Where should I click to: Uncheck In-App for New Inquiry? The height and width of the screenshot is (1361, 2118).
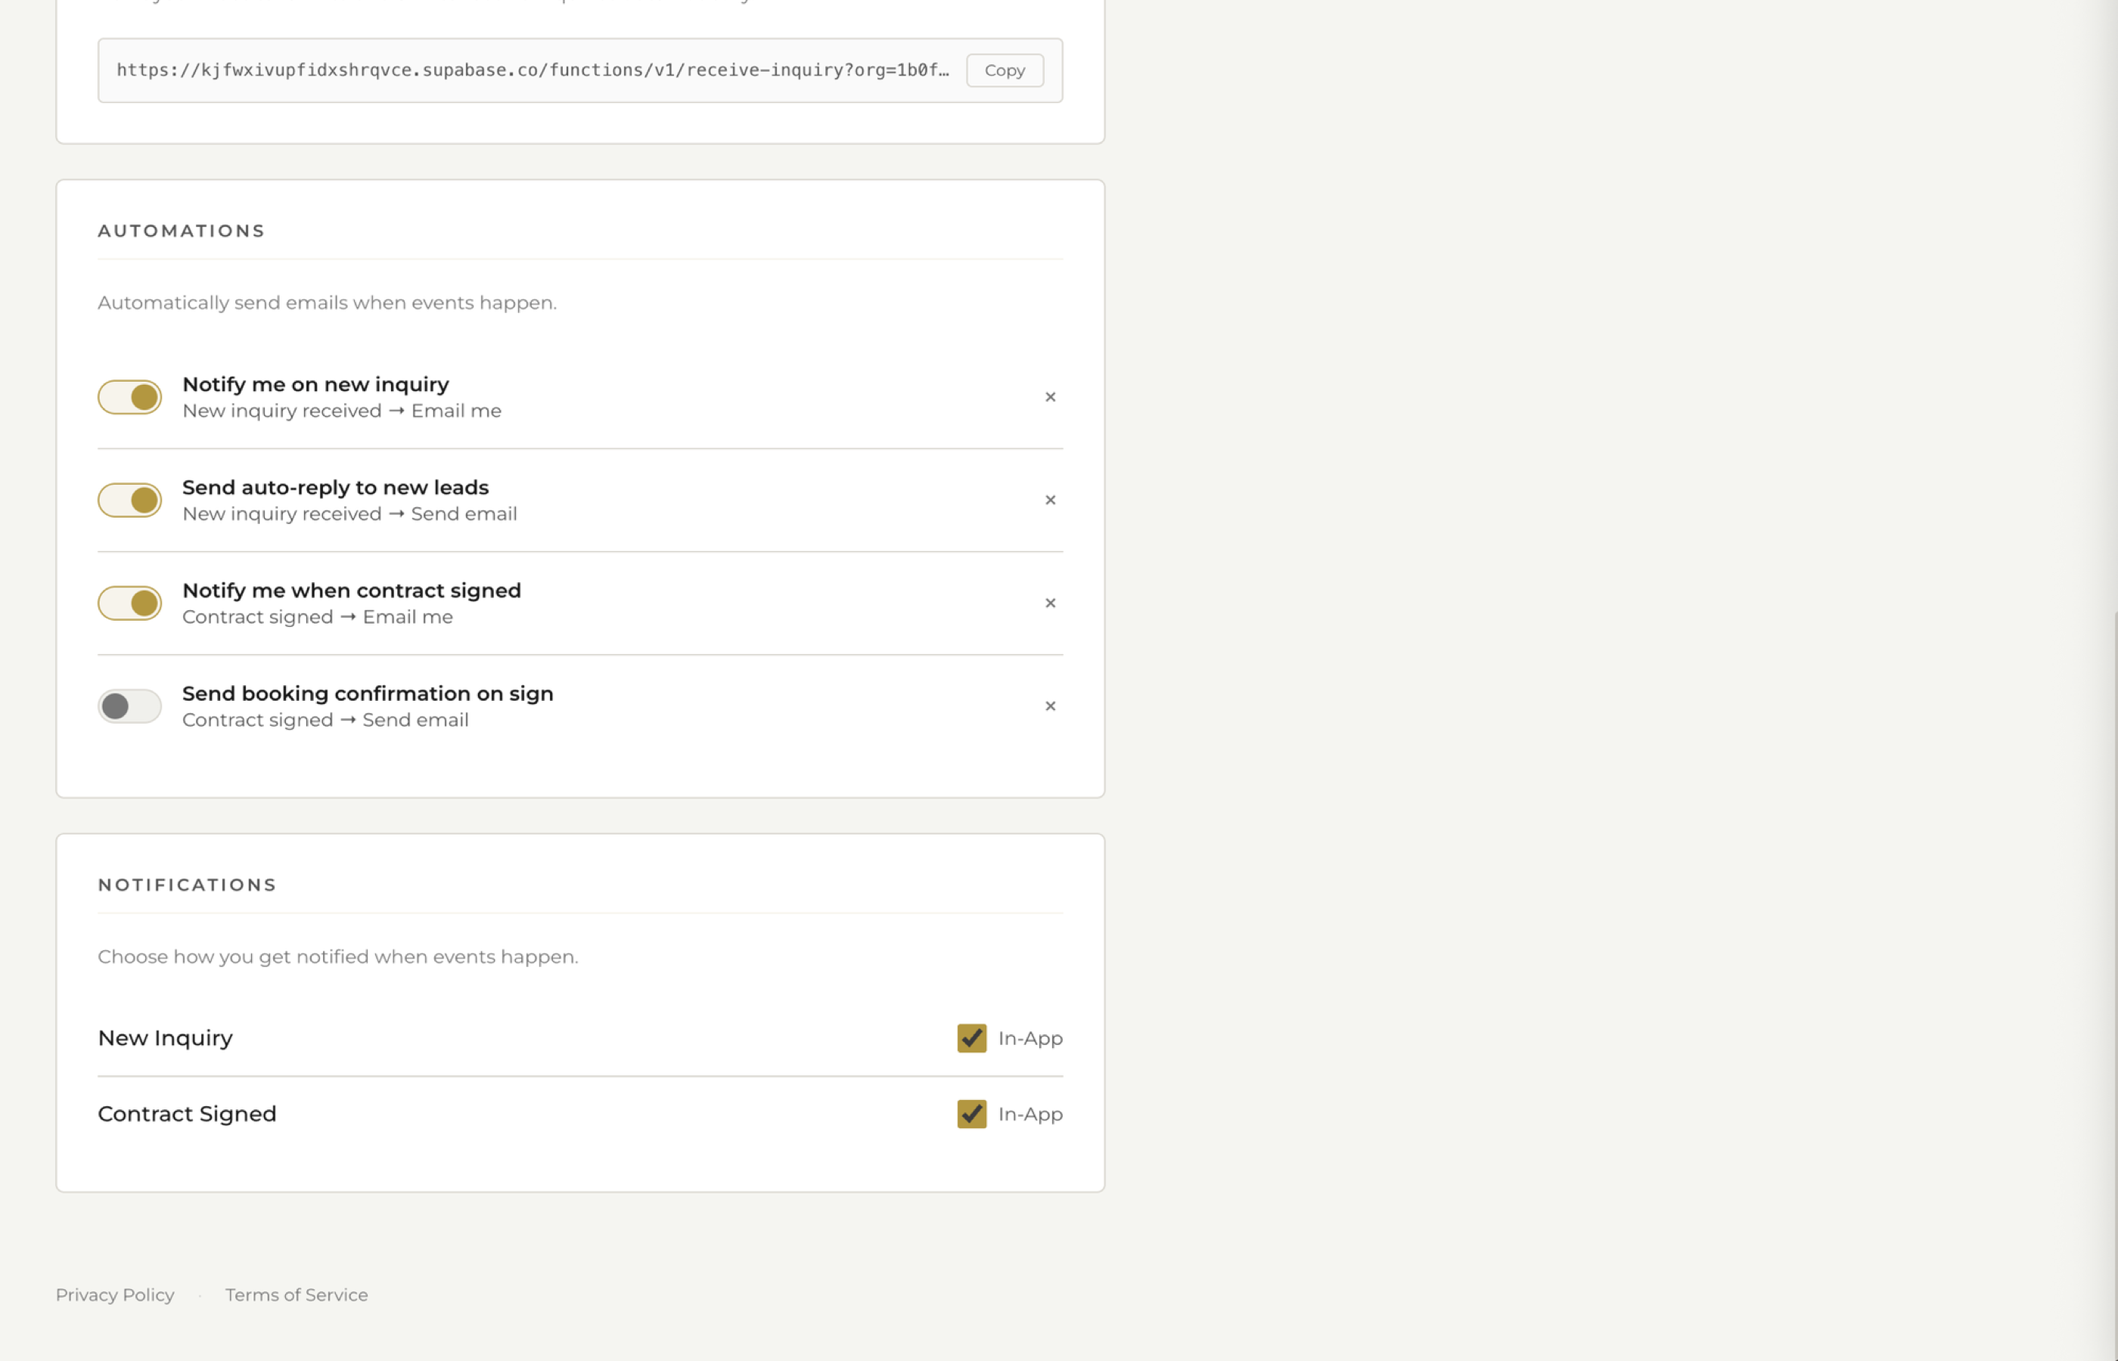tap(970, 1038)
